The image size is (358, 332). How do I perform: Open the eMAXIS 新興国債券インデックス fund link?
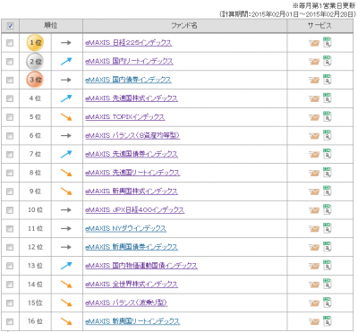click(132, 247)
